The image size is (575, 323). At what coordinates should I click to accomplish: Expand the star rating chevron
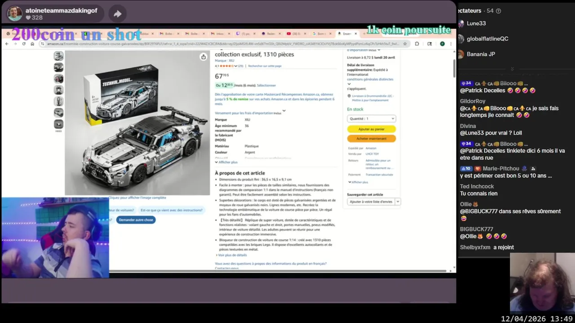tap(236, 66)
